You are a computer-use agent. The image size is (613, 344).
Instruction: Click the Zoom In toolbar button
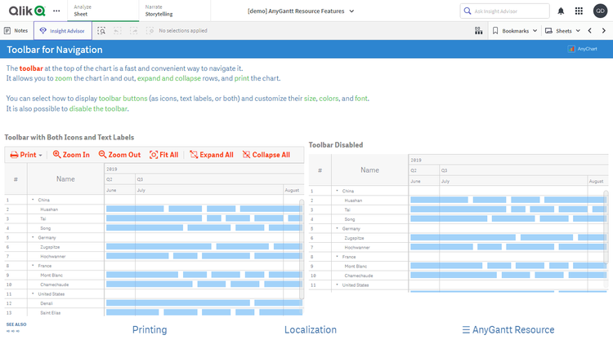(x=71, y=155)
